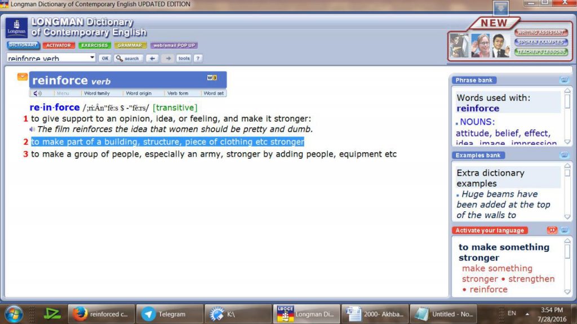The width and height of the screenshot is (577, 324).
Task: Open the '2000- Akhba...' Word taskbar item
Action: (375, 314)
